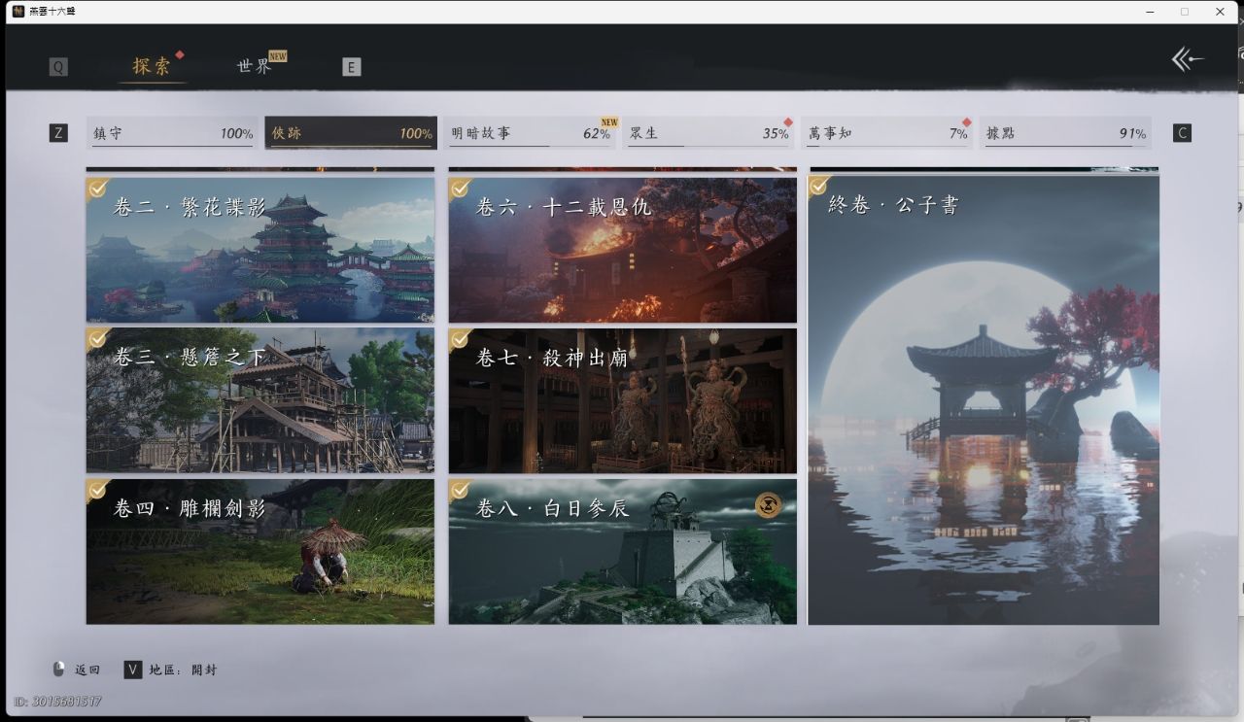
Task: Click the checkmark on 終卷·公子書
Action: coord(820,186)
